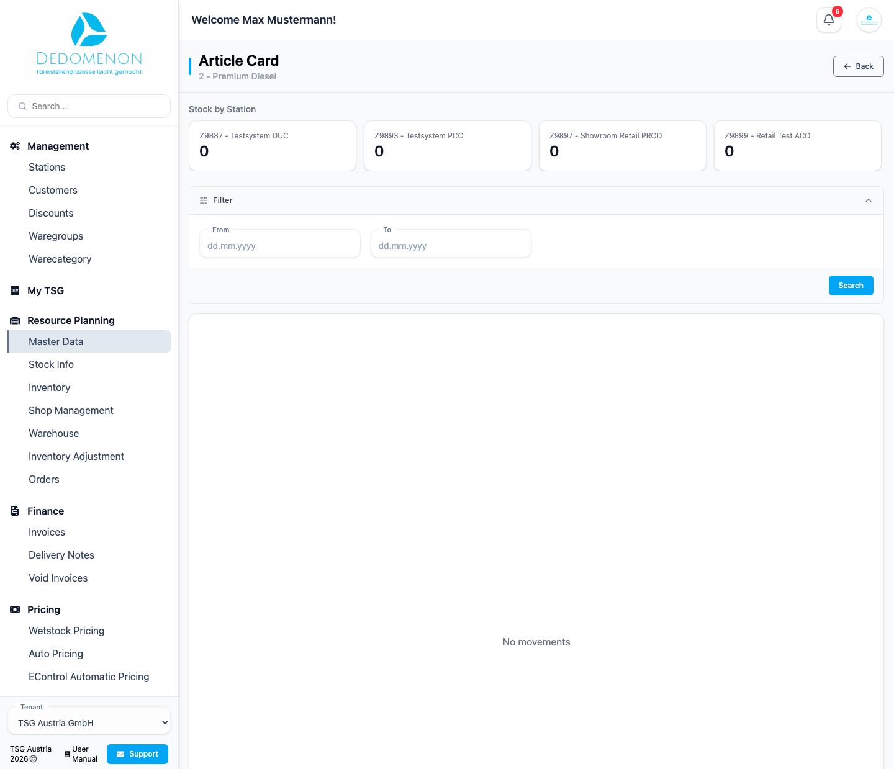Open Stations in the sidebar
The image size is (894, 769).
coord(89,167)
